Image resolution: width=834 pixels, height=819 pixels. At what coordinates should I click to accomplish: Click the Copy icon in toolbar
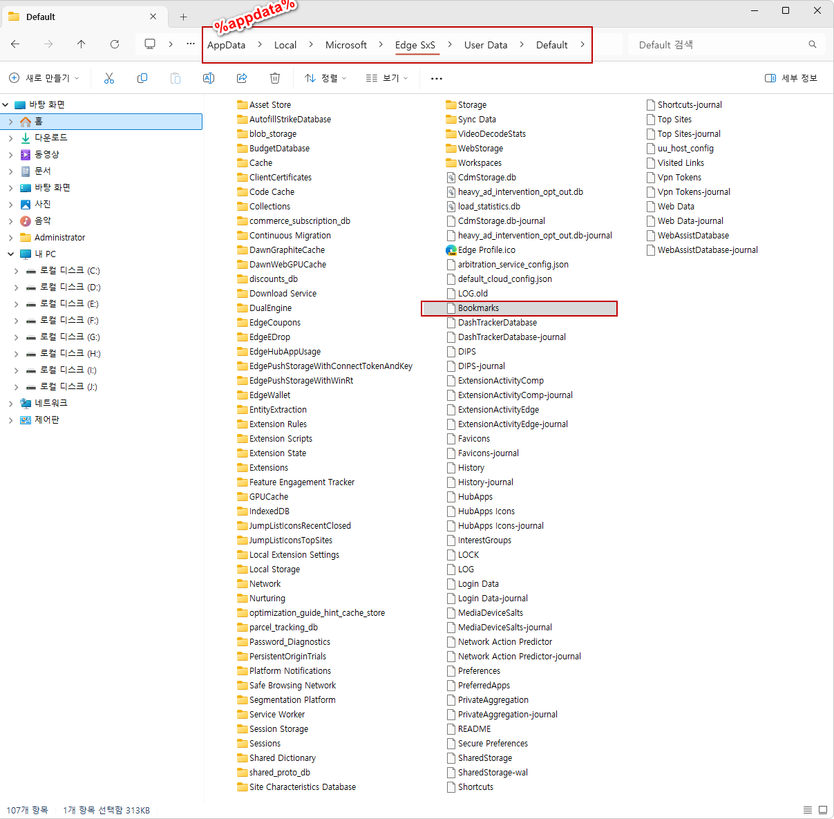click(x=142, y=78)
